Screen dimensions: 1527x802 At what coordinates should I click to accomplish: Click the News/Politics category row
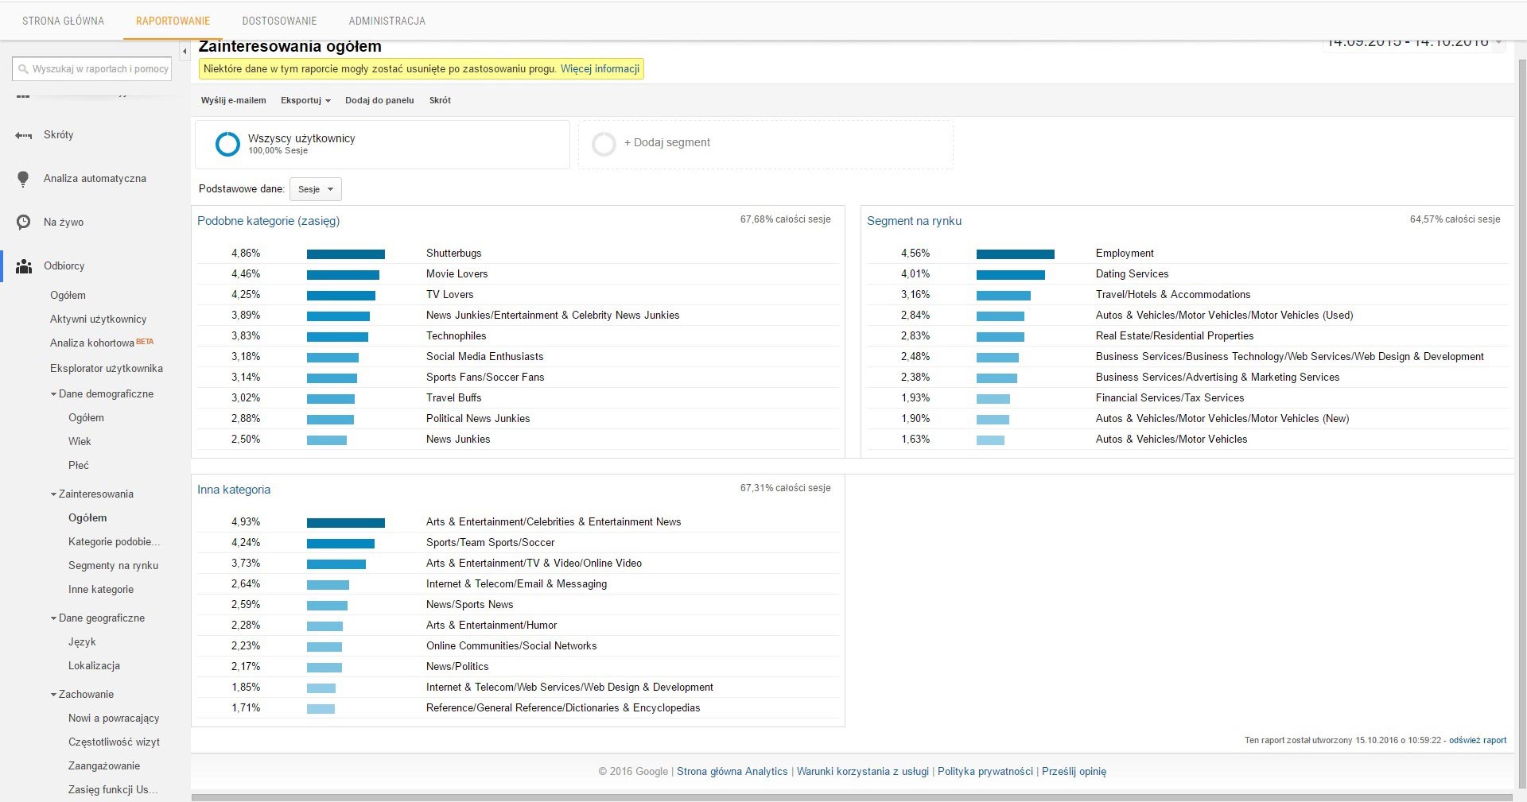click(519, 667)
